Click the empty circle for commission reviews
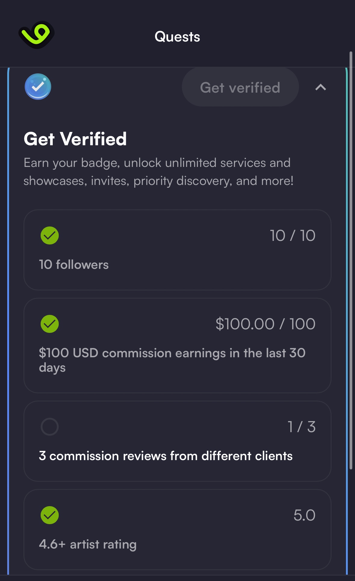Screen dimensions: 355x581 click(50, 427)
